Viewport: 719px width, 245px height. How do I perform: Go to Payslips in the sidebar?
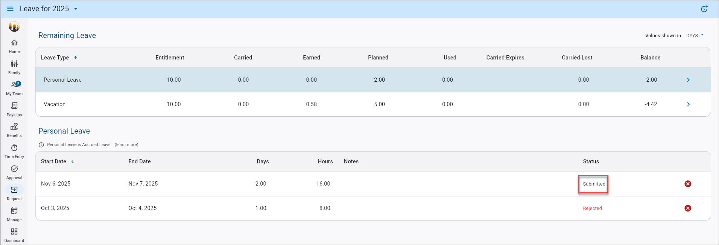(14, 106)
